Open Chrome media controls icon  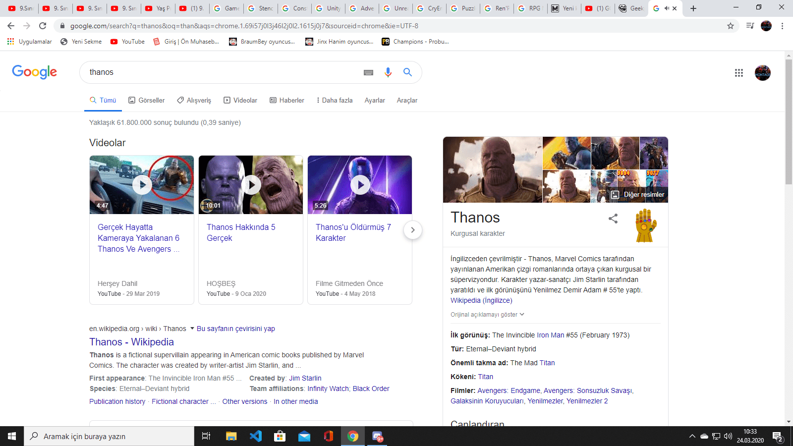(x=750, y=26)
